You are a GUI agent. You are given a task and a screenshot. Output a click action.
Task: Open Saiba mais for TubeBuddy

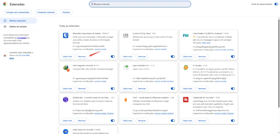tap(188, 121)
